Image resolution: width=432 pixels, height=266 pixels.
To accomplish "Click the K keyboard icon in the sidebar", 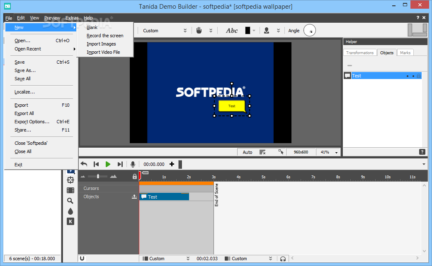I will click(70, 221).
